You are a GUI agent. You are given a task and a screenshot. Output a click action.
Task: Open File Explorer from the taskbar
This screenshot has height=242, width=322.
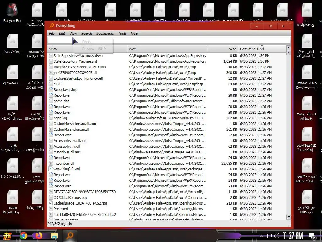coord(54,236)
